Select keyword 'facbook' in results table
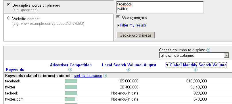The width and height of the screenshot is (232, 104). pyautogui.click(x=11, y=93)
